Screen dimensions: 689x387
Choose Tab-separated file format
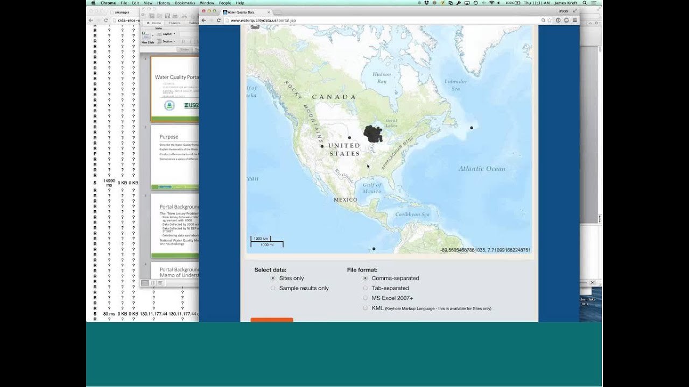coord(365,288)
